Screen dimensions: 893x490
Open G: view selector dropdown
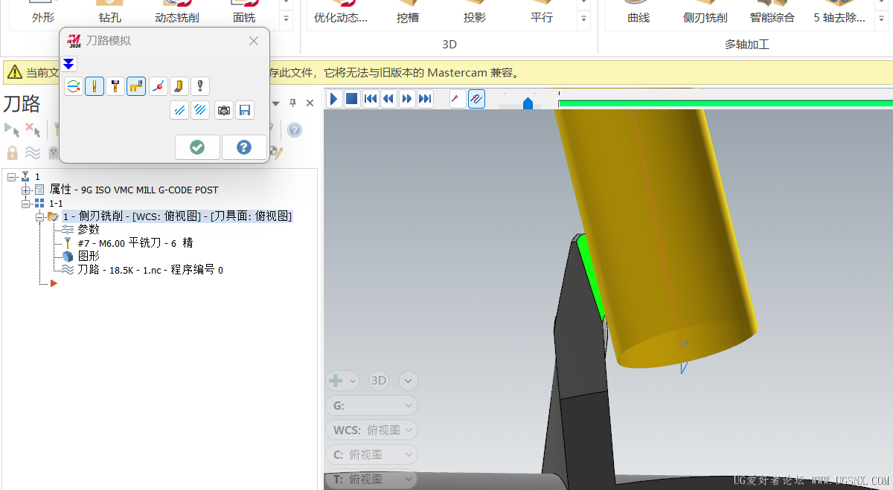point(371,405)
